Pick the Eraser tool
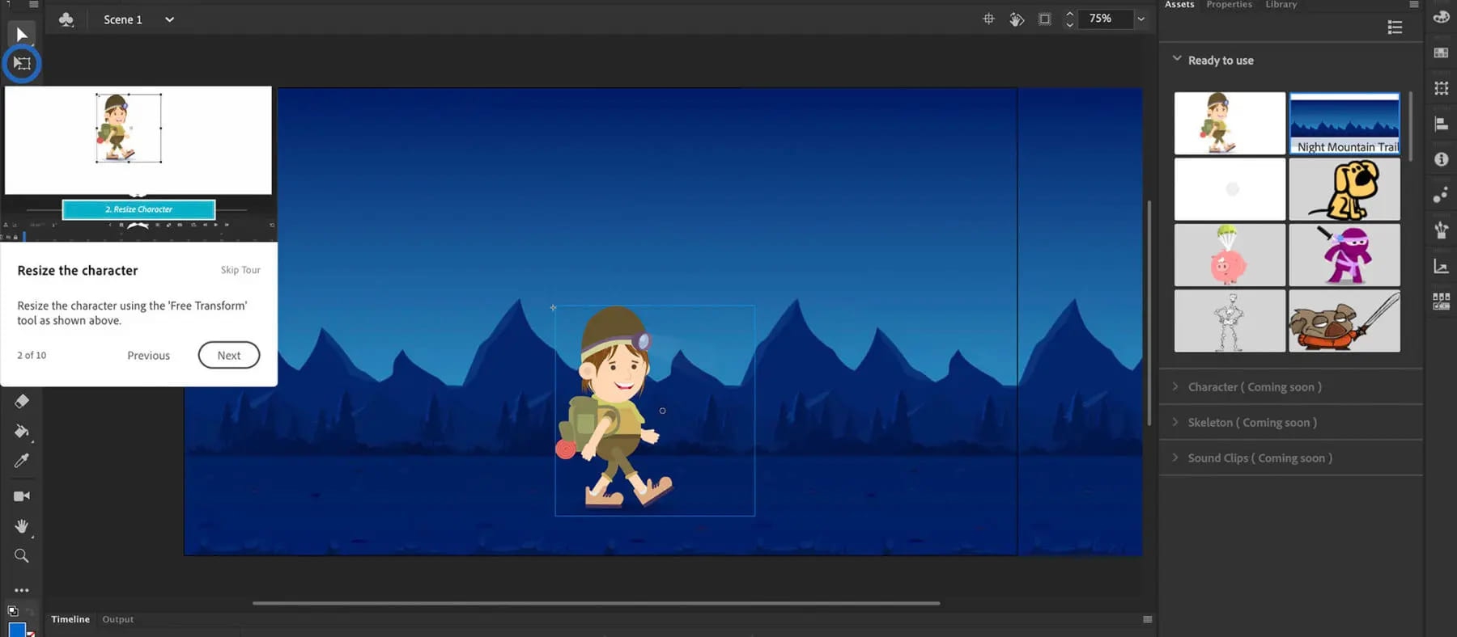Image resolution: width=1457 pixels, height=637 pixels. click(22, 402)
